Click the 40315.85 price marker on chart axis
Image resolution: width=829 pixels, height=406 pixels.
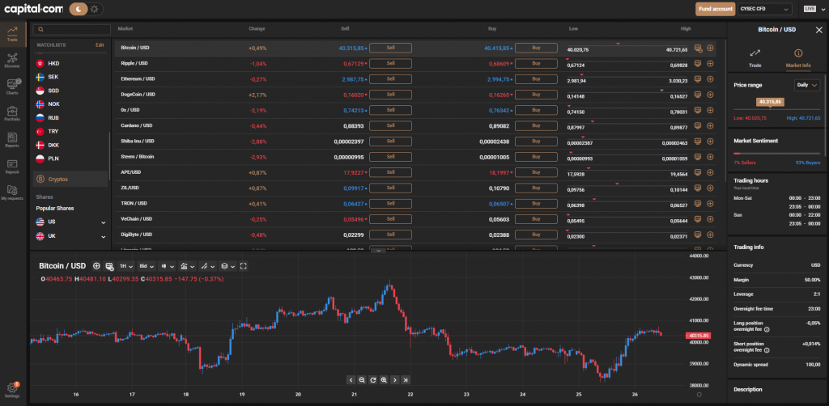[x=698, y=336]
